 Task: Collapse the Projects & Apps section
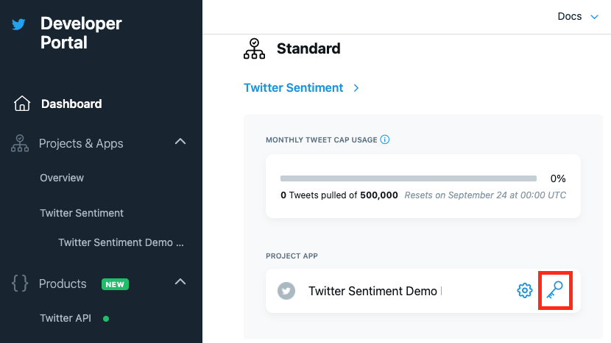(x=180, y=142)
